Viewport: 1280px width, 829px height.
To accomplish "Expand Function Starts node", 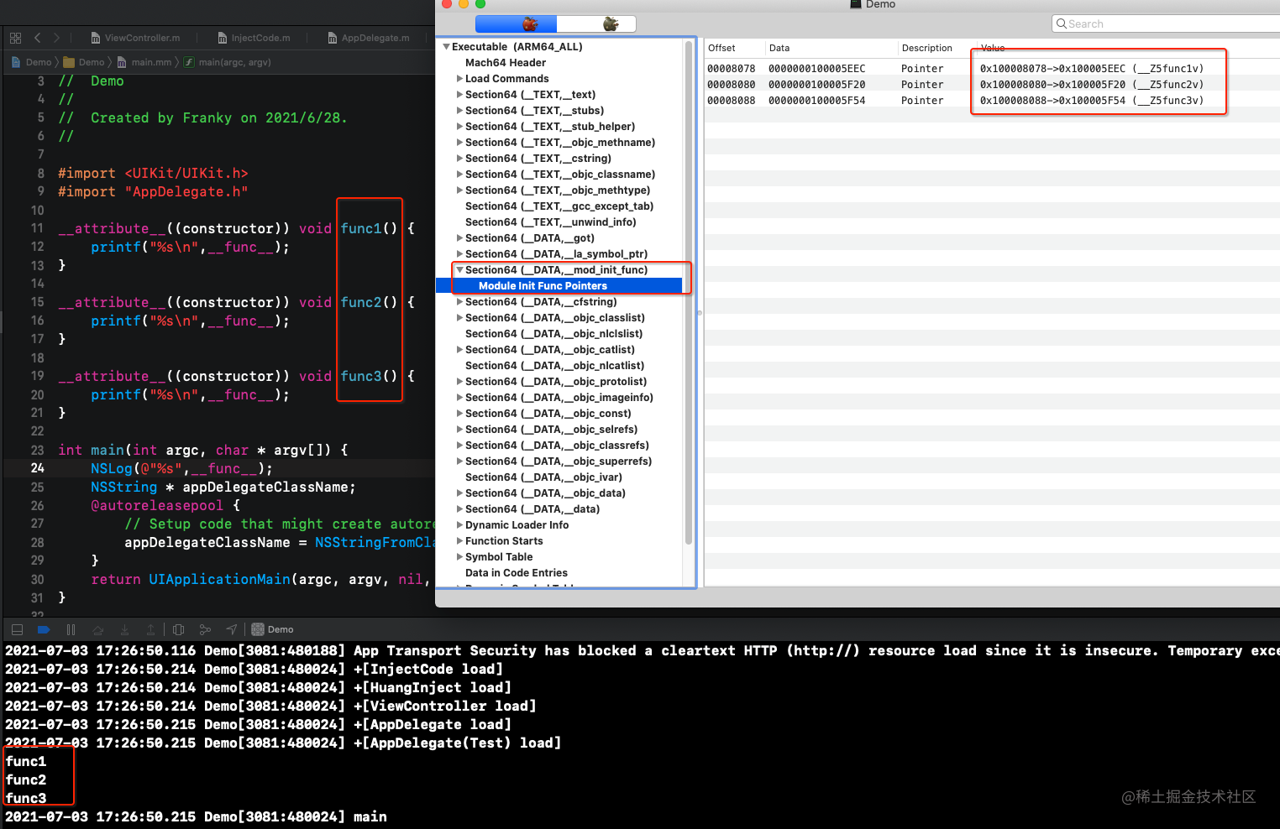I will pos(459,541).
